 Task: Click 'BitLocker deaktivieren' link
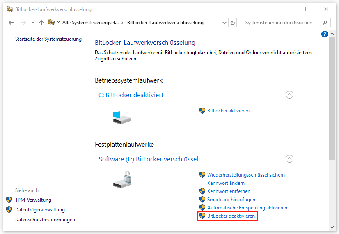[231, 216]
